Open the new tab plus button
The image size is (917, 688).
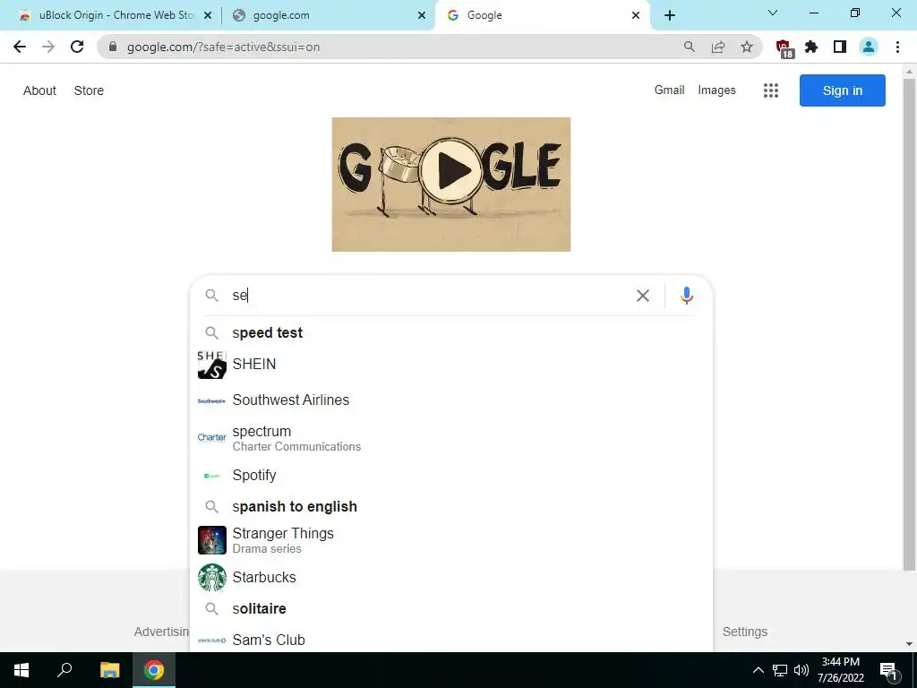670,15
